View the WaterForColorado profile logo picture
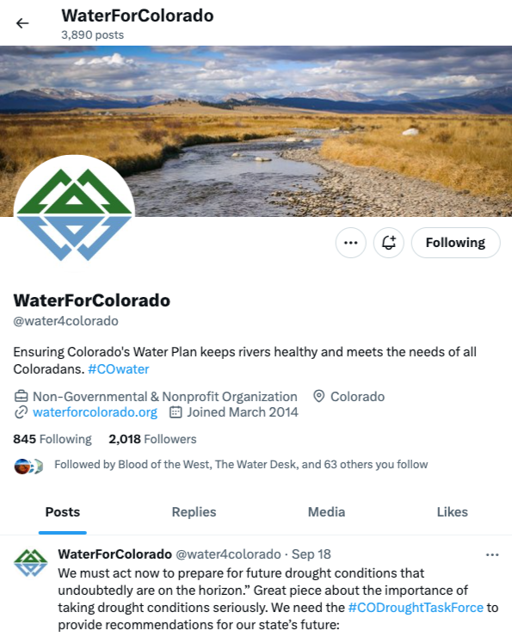 (74, 214)
